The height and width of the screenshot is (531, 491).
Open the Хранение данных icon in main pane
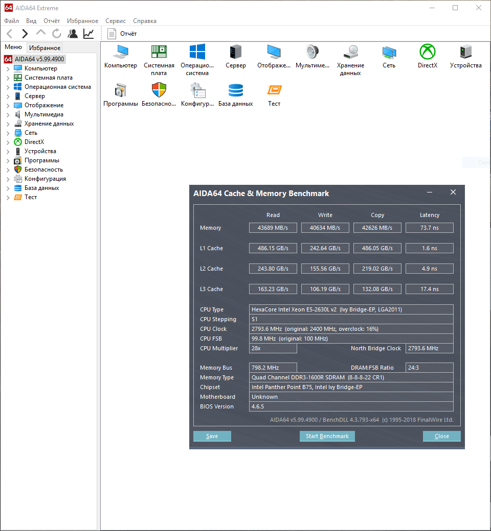(x=350, y=60)
